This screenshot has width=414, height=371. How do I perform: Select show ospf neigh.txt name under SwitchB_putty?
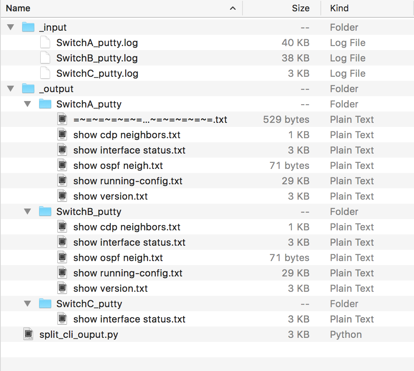coord(118,257)
